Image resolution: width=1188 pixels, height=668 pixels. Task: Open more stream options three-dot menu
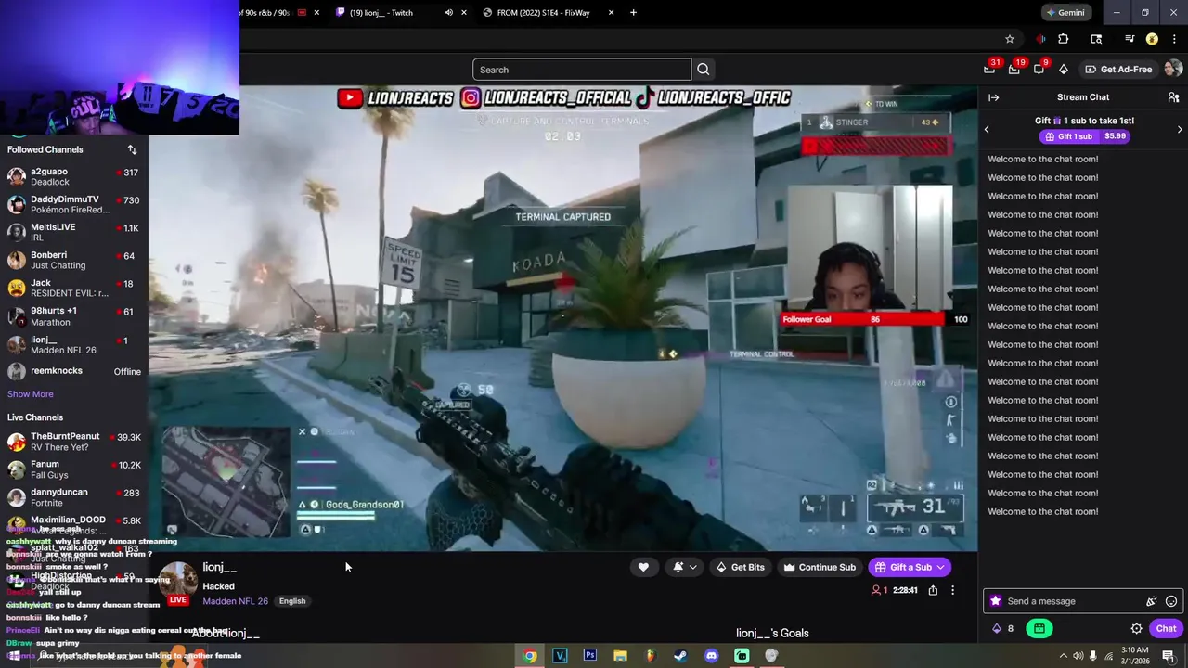952,590
